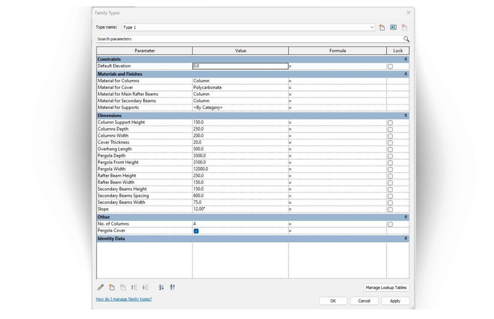The width and height of the screenshot is (494, 319).
Task: Open the 'How do I manage family types?' link
Action: coord(124,299)
